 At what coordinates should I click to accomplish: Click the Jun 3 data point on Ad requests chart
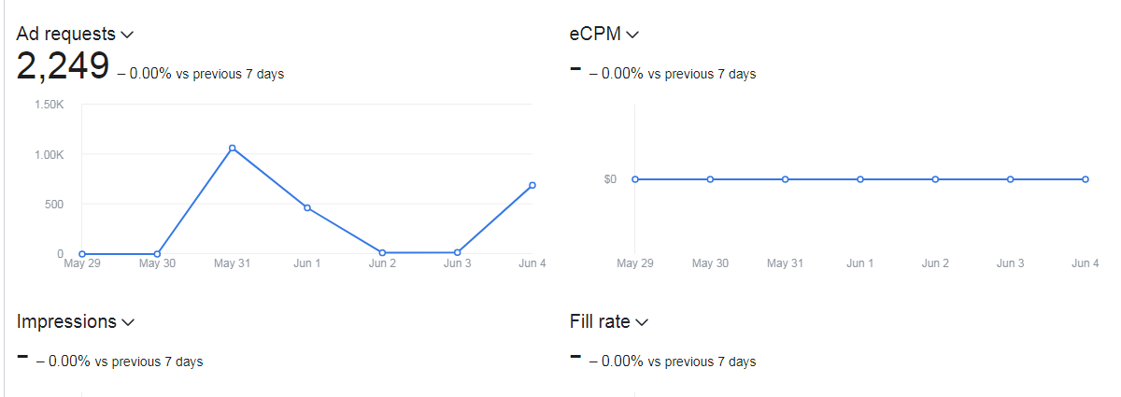(x=457, y=252)
